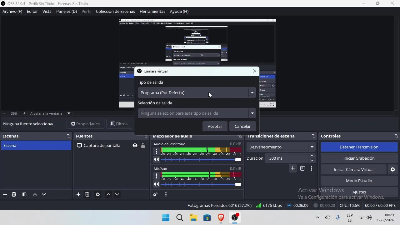Open Propiedades of selected source

point(85,124)
